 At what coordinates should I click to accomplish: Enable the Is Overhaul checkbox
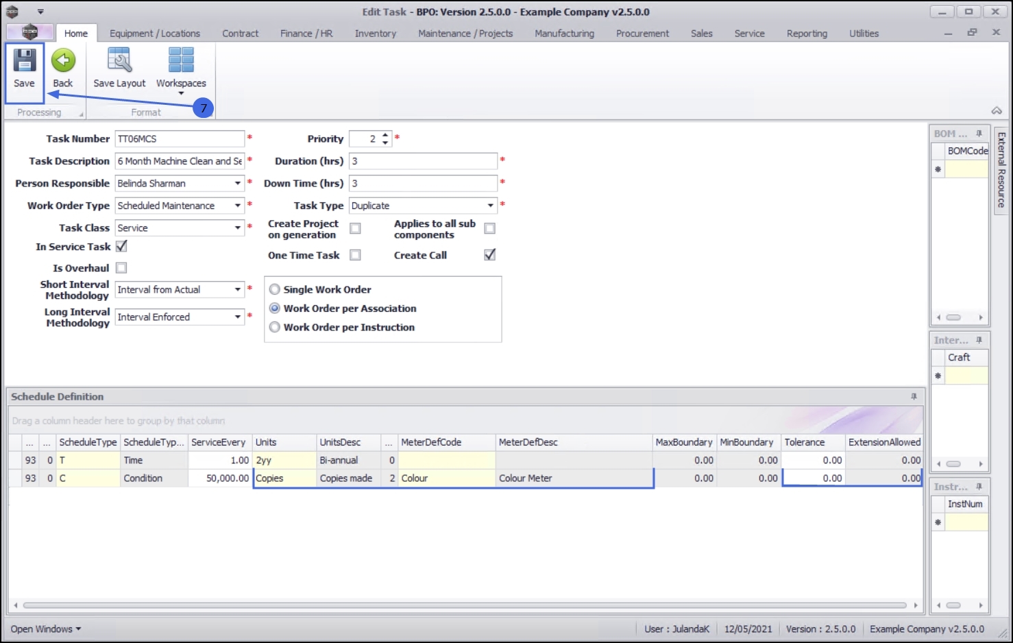click(121, 268)
